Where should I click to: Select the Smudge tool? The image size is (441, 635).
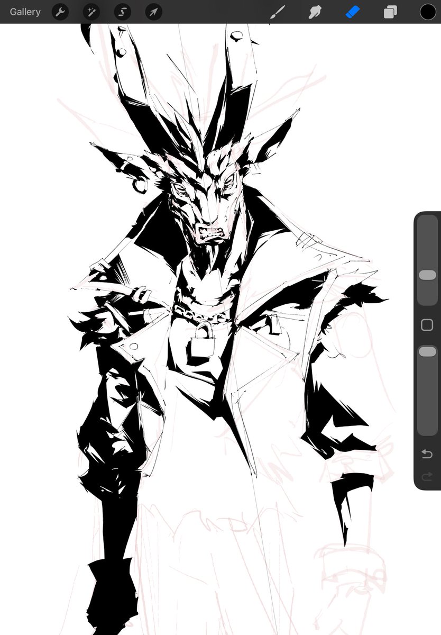pyautogui.click(x=315, y=12)
